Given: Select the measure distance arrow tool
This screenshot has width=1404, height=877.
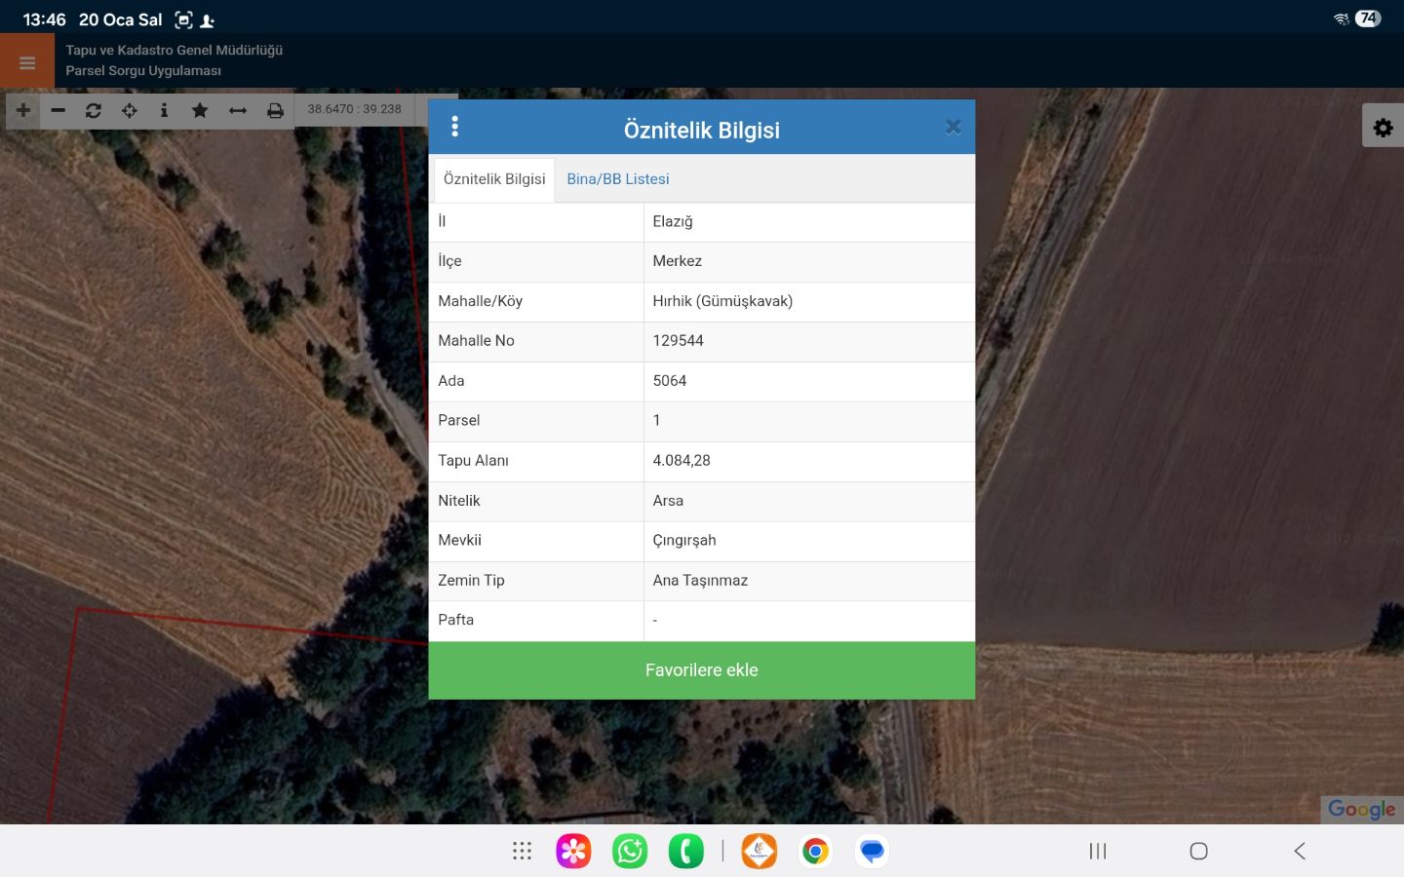Looking at the screenshot, I should pyautogui.click(x=238, y=110).
